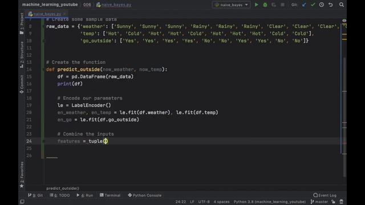Close the naive_bayes.py tab

point(65,14)
